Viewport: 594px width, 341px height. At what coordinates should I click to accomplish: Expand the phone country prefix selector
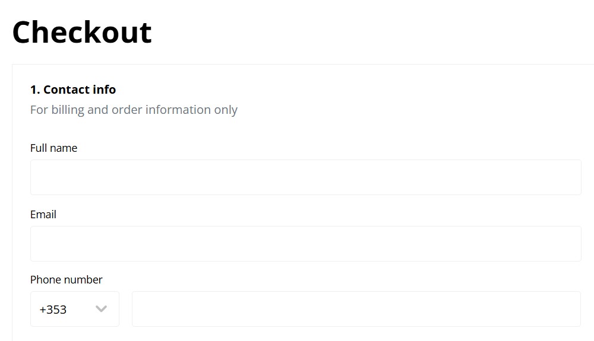74,309
